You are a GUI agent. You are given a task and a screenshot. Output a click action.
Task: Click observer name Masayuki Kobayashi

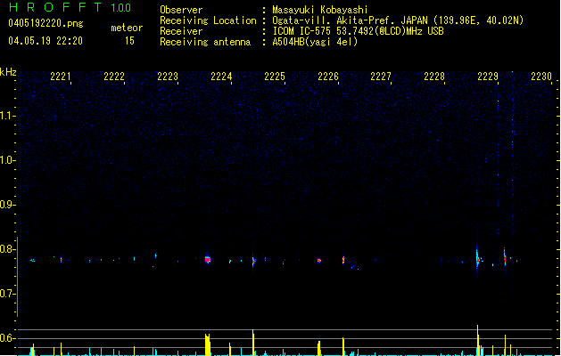coord(320,10)
